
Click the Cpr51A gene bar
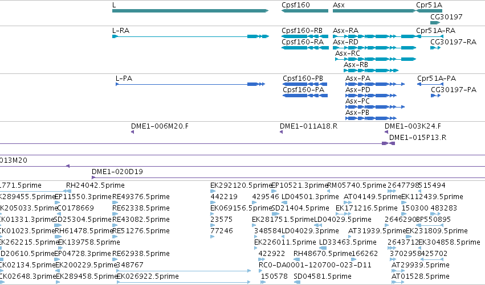coord(429,11)
